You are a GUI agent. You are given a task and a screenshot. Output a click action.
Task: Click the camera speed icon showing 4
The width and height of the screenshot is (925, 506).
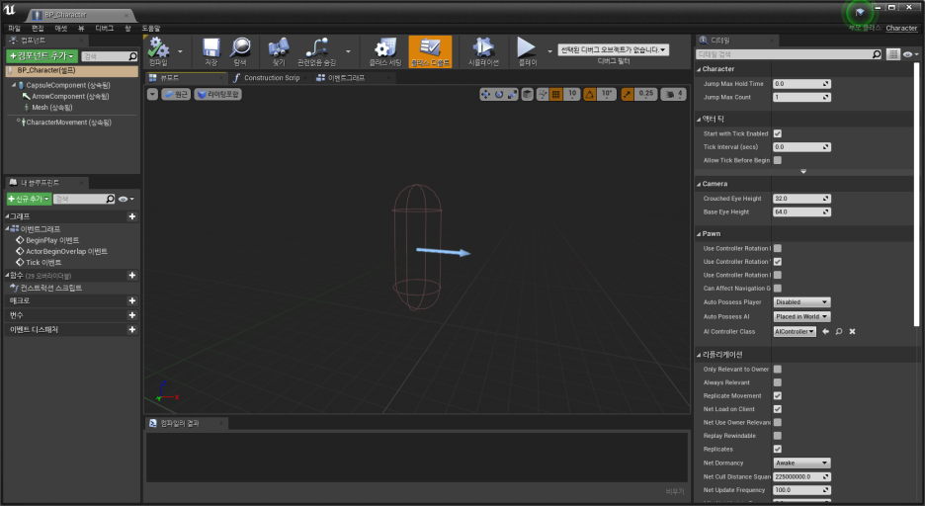[x=673, y=94]
